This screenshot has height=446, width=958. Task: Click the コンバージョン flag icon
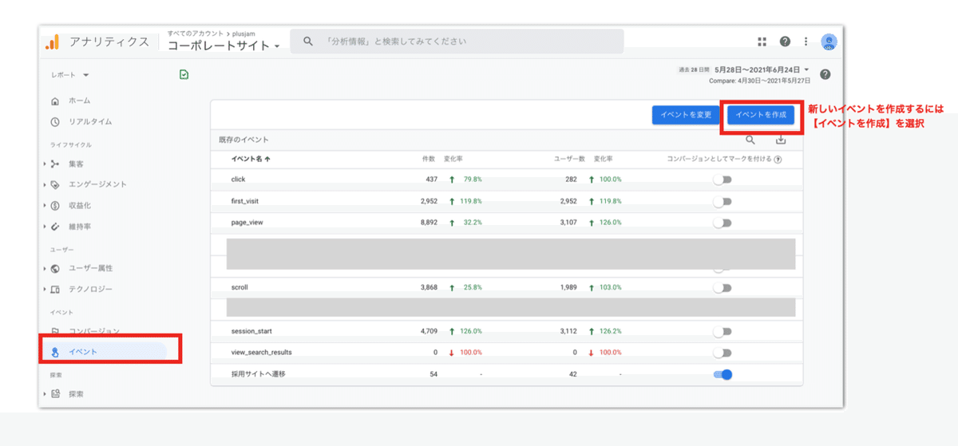coord(55,330)
